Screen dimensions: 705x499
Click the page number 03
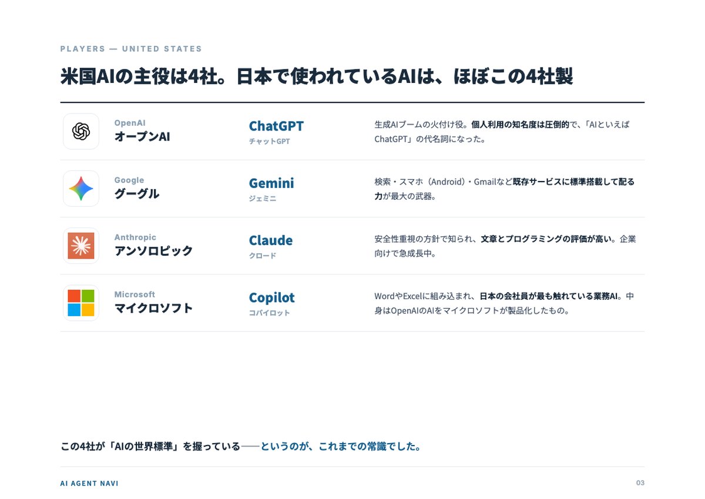640,483
